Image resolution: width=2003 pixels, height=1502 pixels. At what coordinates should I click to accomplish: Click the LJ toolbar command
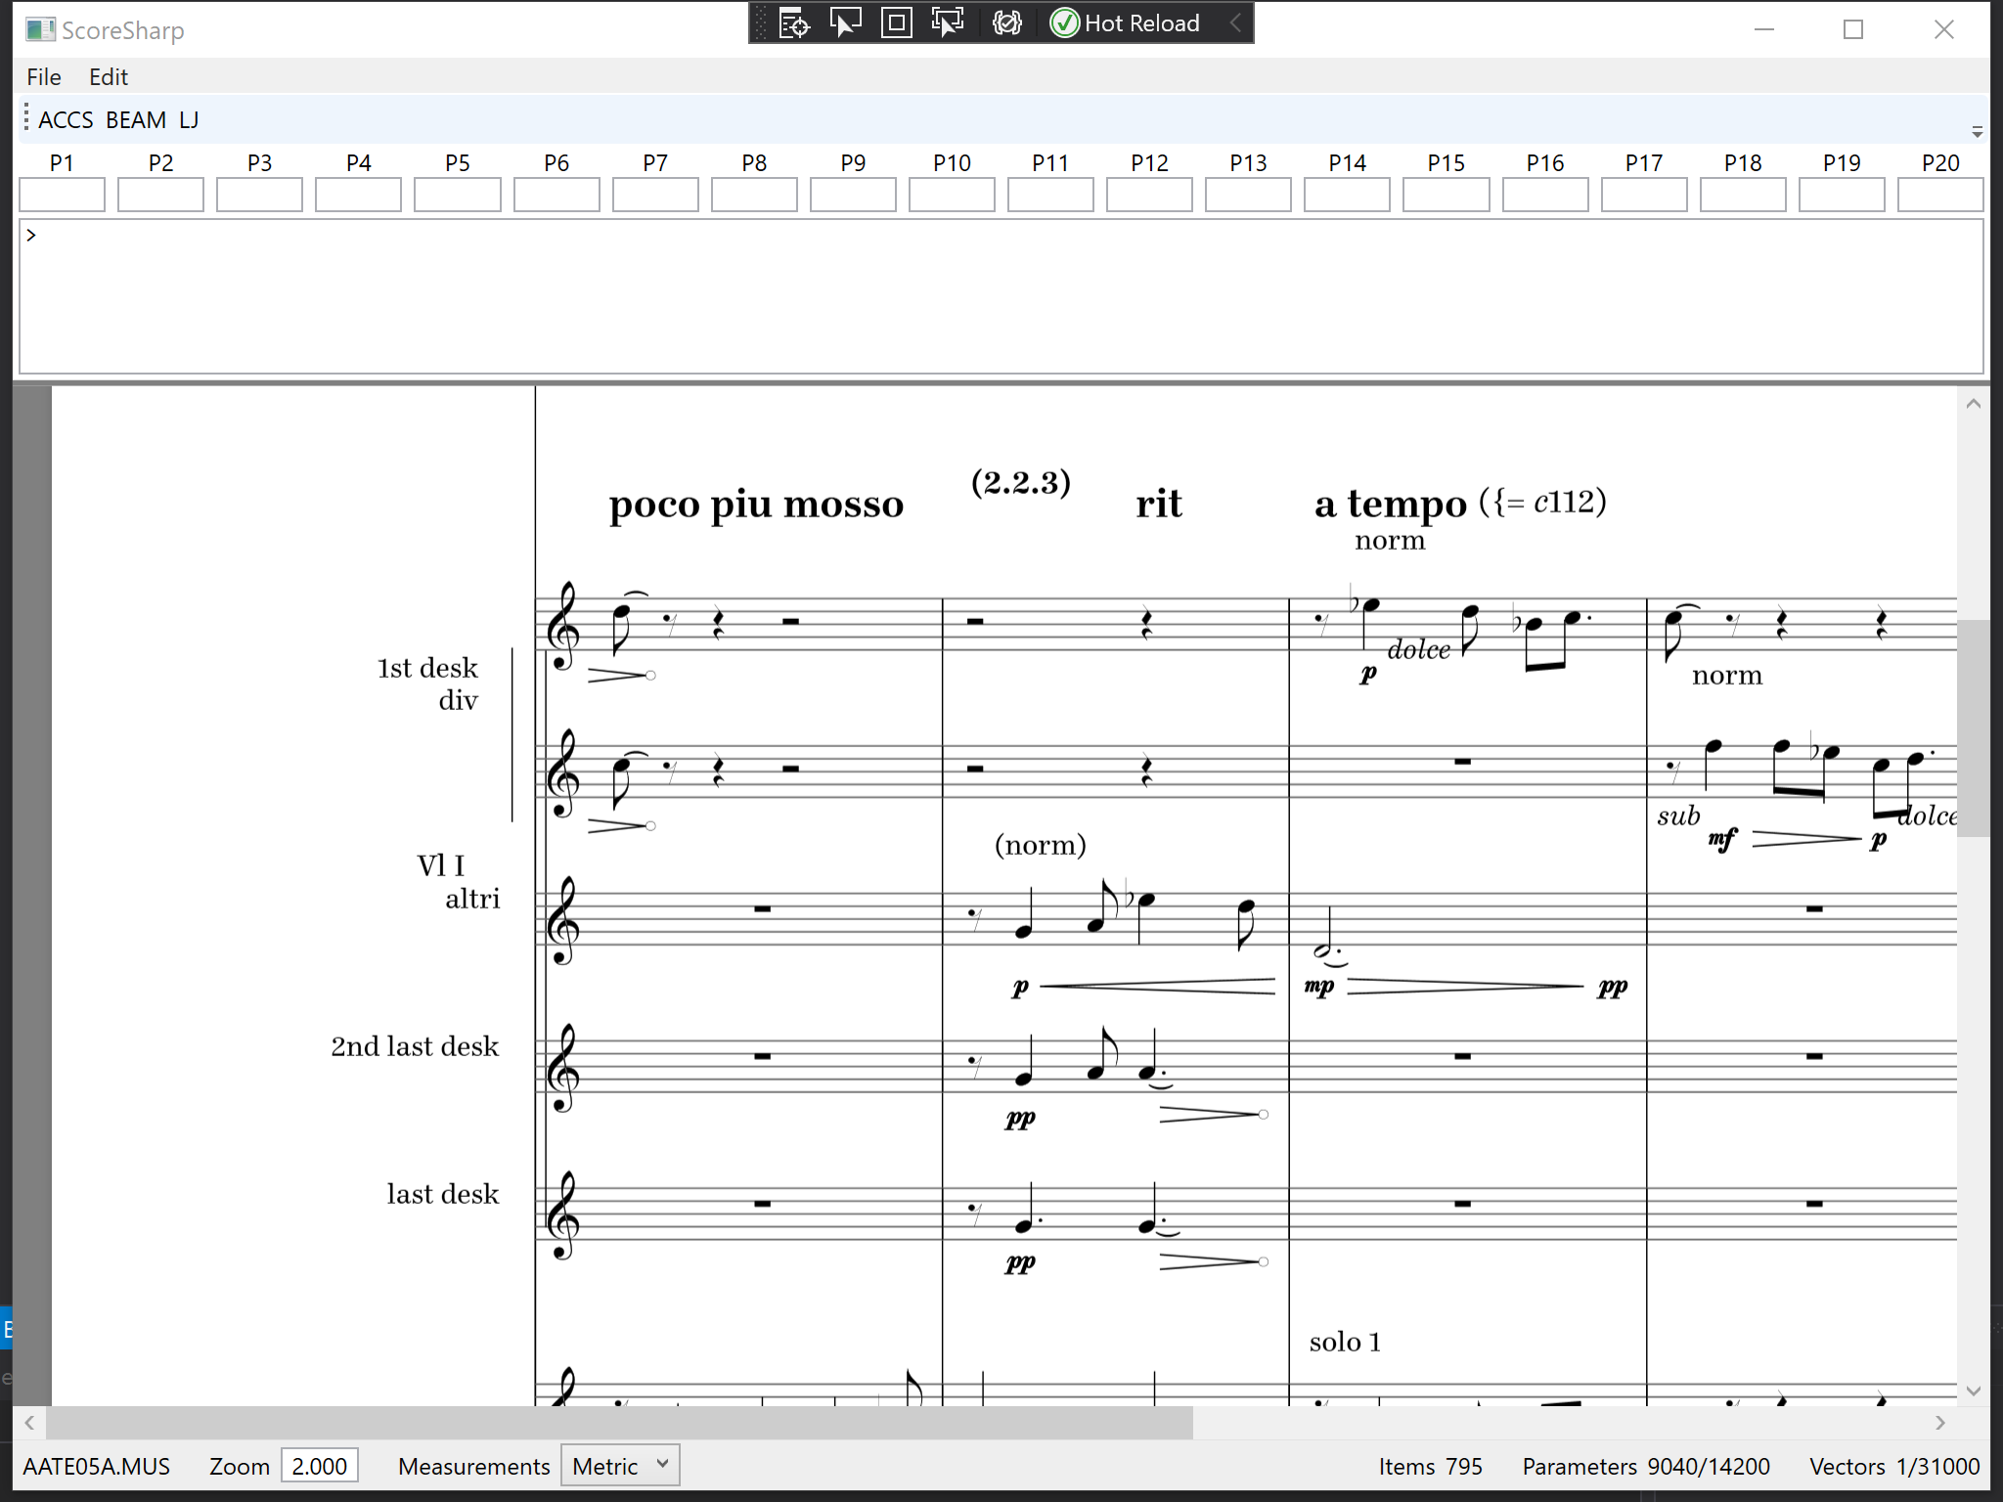189,119
